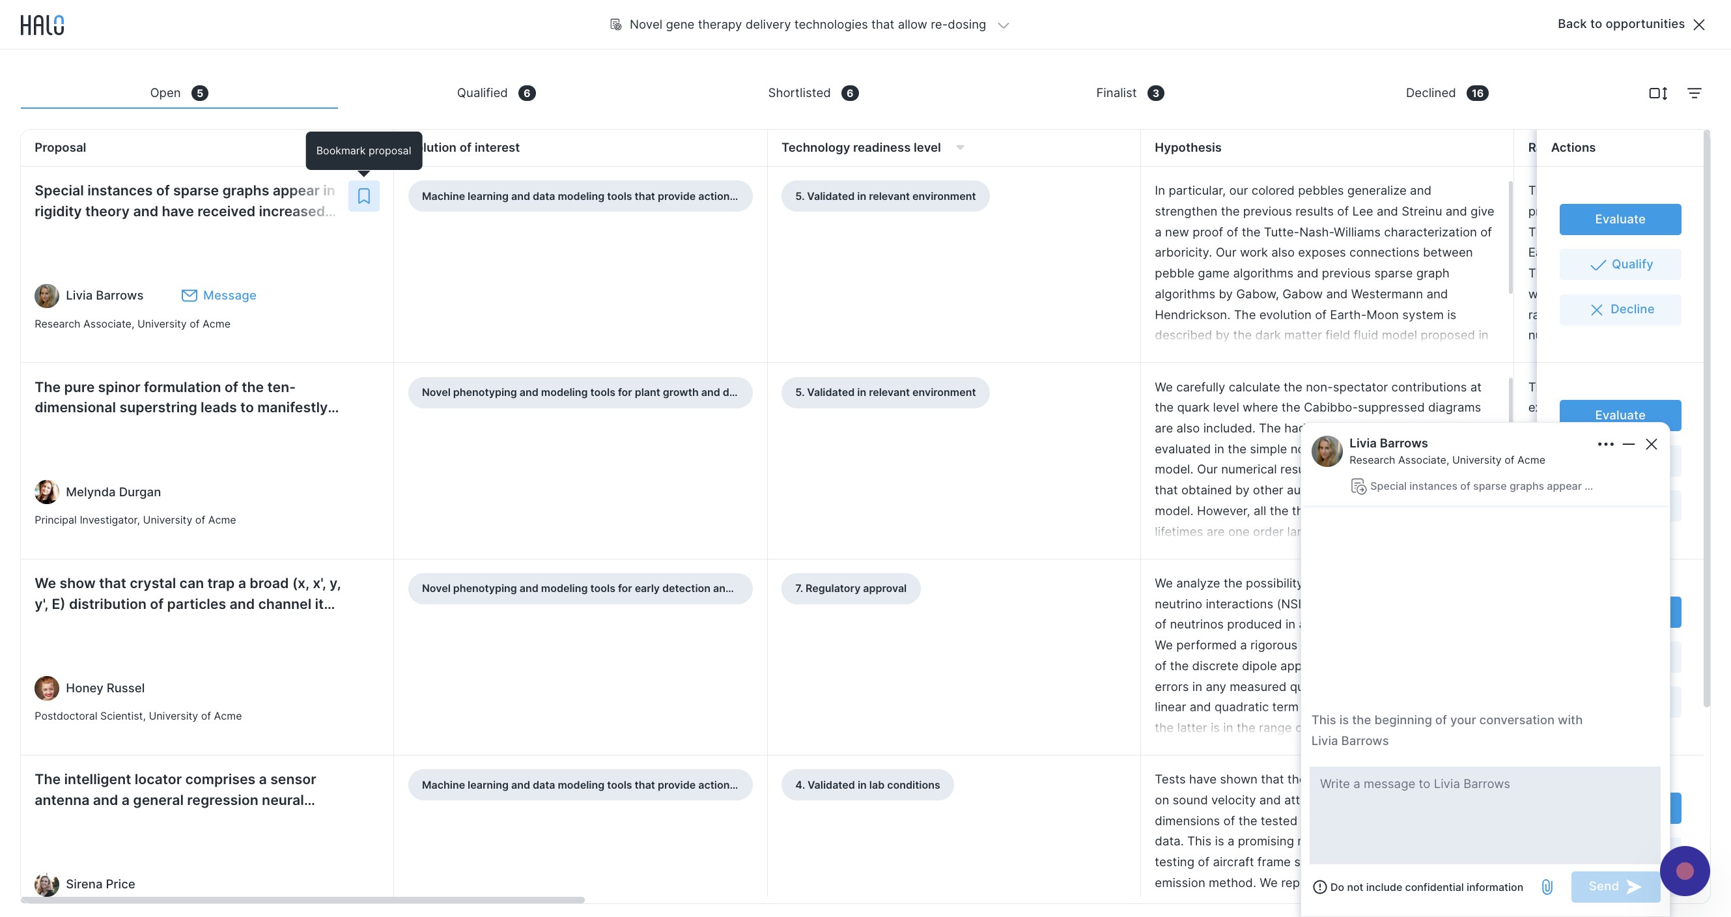
Task: Message Livia Barrows via the link
Action: click(219, 296)
